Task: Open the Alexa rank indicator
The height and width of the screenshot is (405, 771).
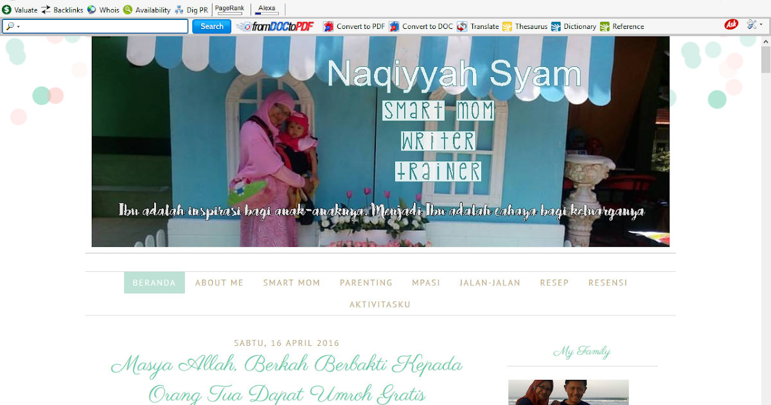Action: 267,10
